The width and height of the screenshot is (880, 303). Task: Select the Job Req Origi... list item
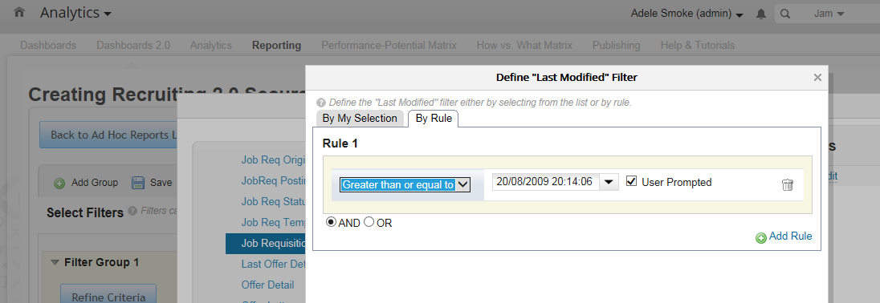[273, 160]
